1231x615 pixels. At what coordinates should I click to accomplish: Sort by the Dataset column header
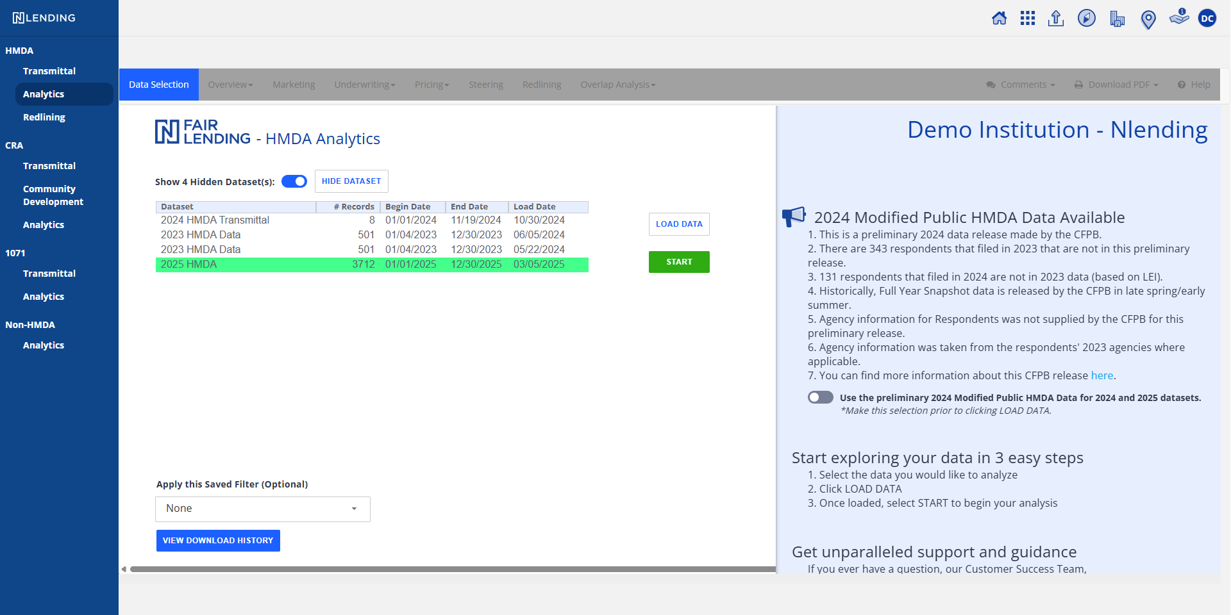(x=236, y=207)
